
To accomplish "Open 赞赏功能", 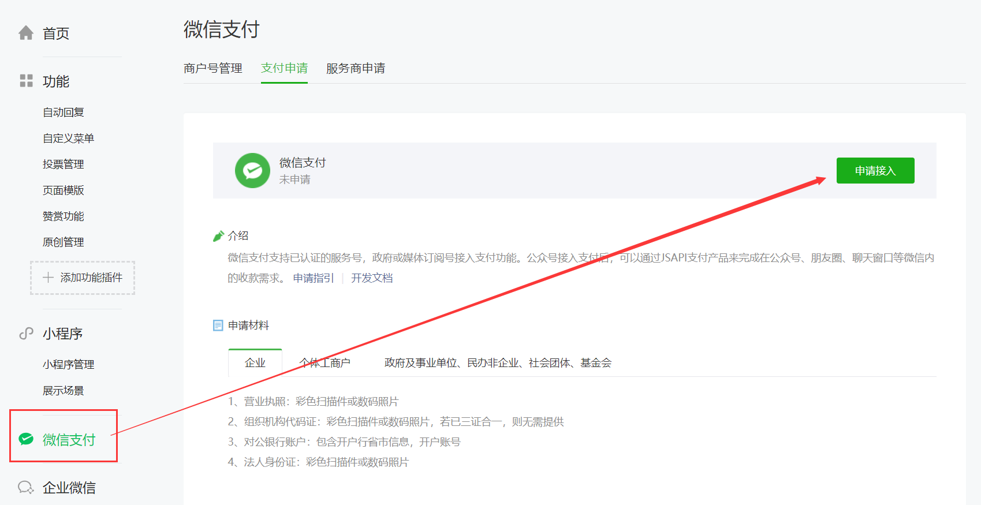I will coord(64,216).
